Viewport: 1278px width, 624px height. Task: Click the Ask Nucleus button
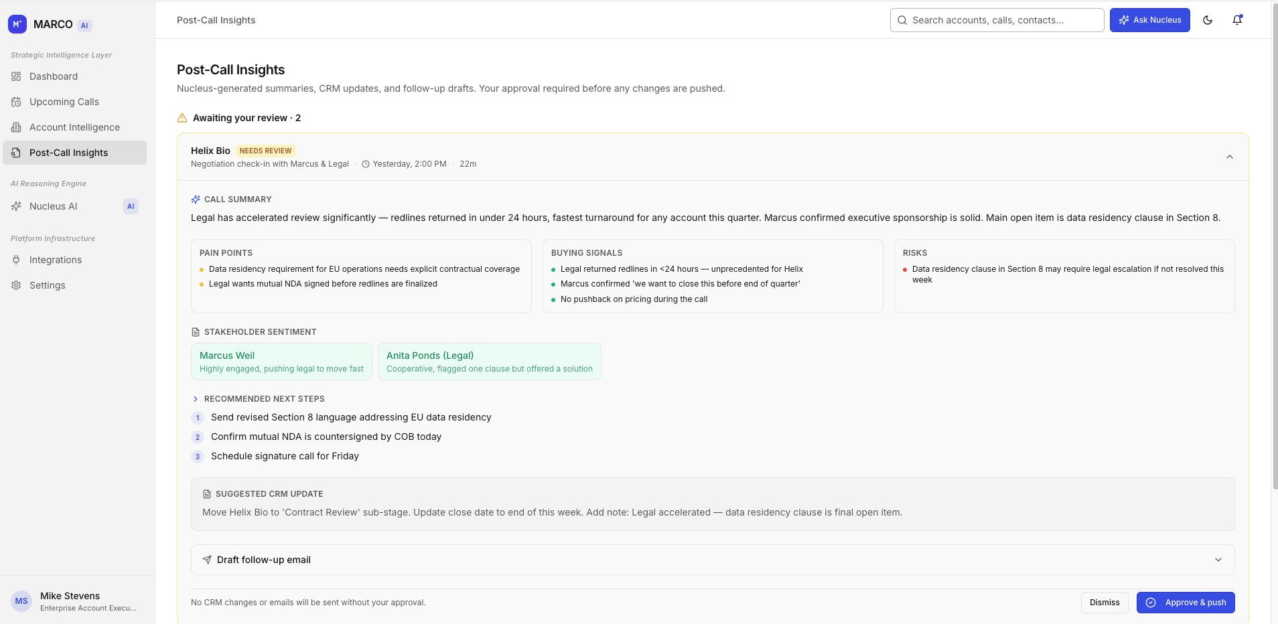pos(1149,20)
